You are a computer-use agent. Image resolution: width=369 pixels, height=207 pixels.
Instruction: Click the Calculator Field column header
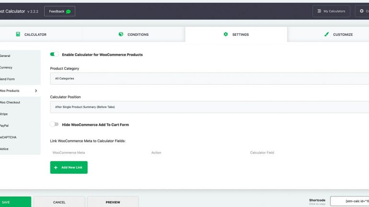click(x=262, y=153)
